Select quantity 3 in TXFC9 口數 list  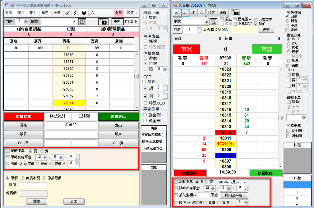coord(297,192)
